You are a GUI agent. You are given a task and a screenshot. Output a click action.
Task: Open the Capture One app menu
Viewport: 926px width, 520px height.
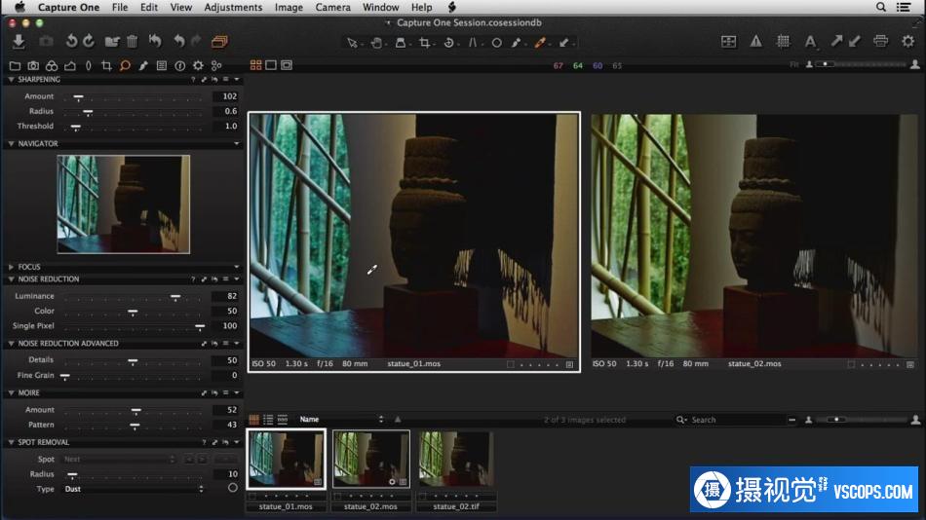pos(68,7)
